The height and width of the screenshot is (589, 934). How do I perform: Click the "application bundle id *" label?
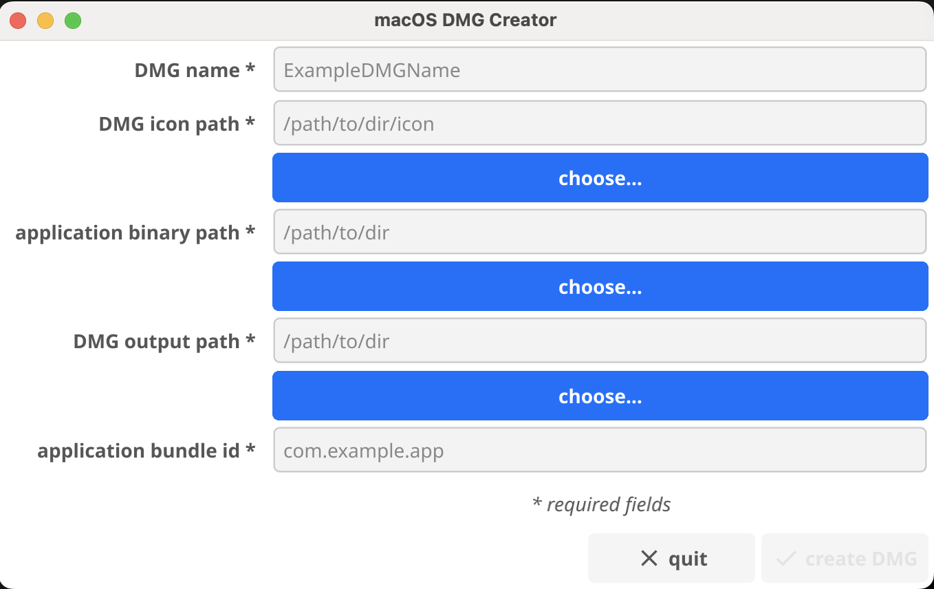pos(146,451)
